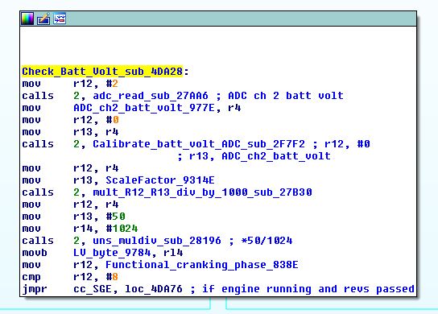The width and height of the screenshot is (438, 314).
Task: Click ScaleFactor_9314E operand
Action: coord(160,180)
